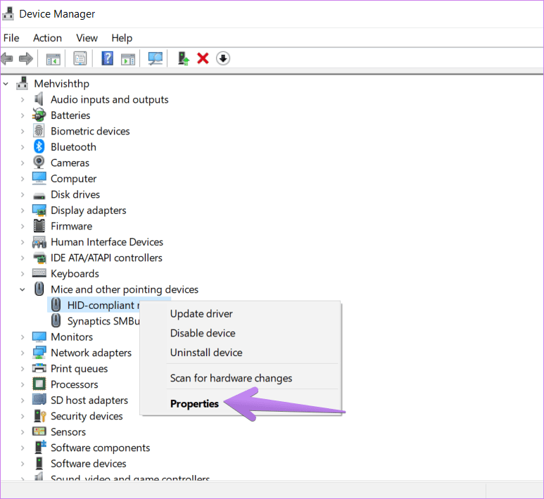Select the Synaptics SMBus device
This screenshot has height=499, width=544.
(x=103, y=321)
